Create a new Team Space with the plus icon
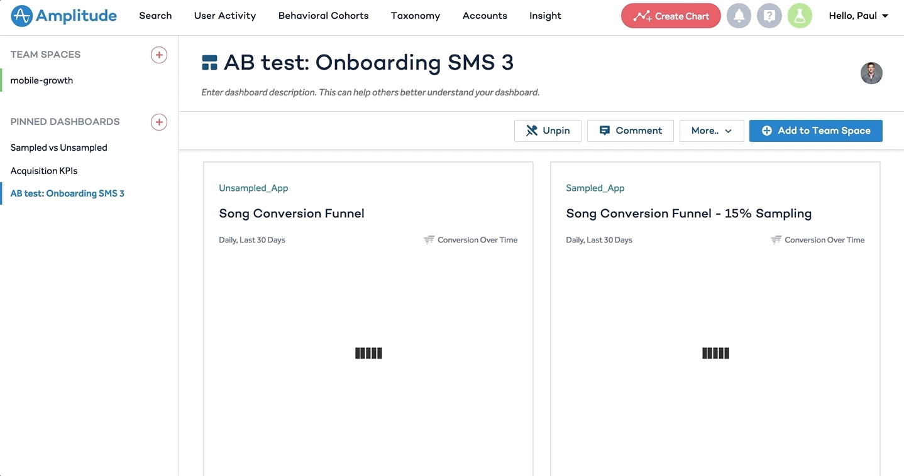This screenshot has width=904, height=476. click(158, 55)
